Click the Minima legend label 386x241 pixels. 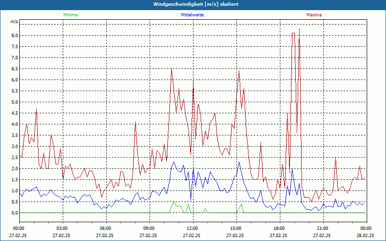point(70,15)
